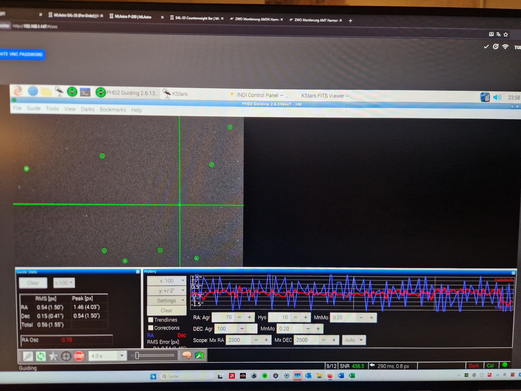521x391 pixels.
Task: Click the green Begin Looping exposures icon
Action: pos(41,356)
